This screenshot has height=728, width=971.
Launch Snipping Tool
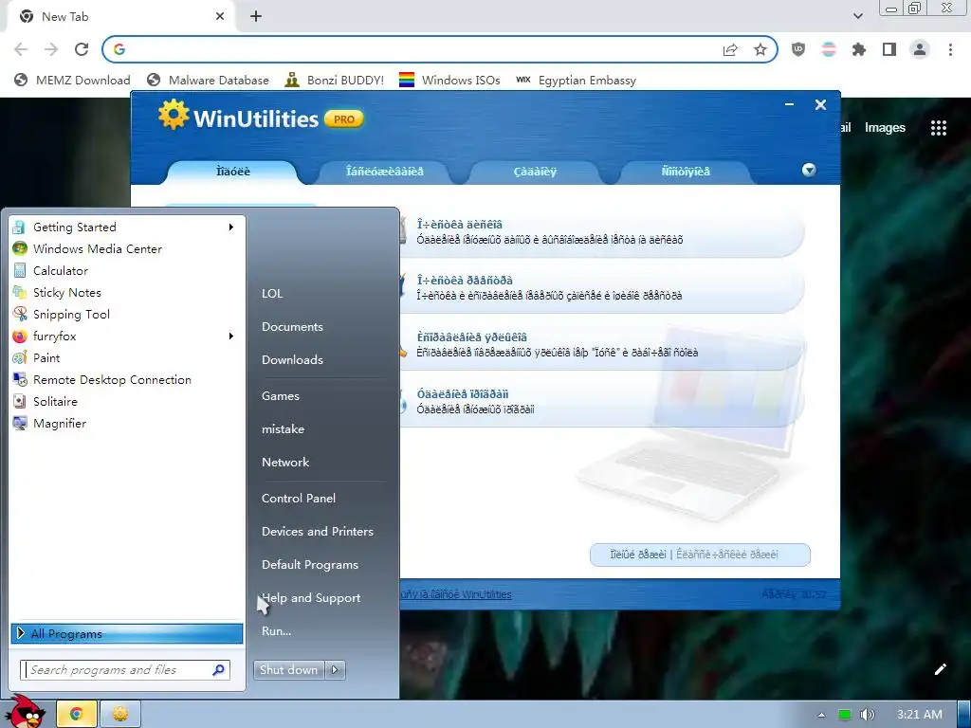tap(126, 315)
